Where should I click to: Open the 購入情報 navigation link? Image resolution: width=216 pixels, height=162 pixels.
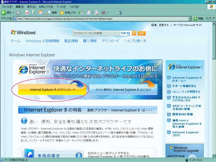click(90, 41)
